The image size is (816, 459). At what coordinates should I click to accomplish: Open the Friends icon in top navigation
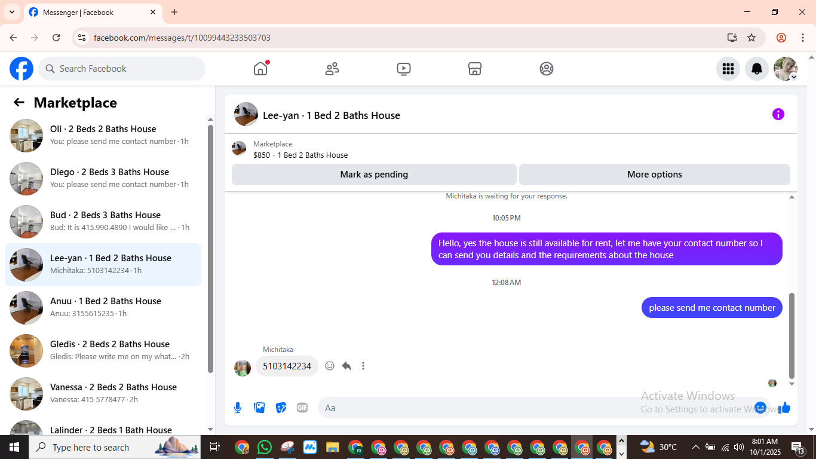tap(332, 69)
